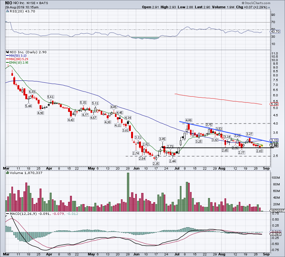Click the 5.11 price high annotation

(x=95, y=103)
